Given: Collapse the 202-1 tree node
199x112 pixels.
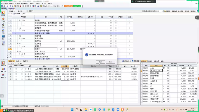Looking at the screenshot, I should pyautogui.click(x=20, y=38).
